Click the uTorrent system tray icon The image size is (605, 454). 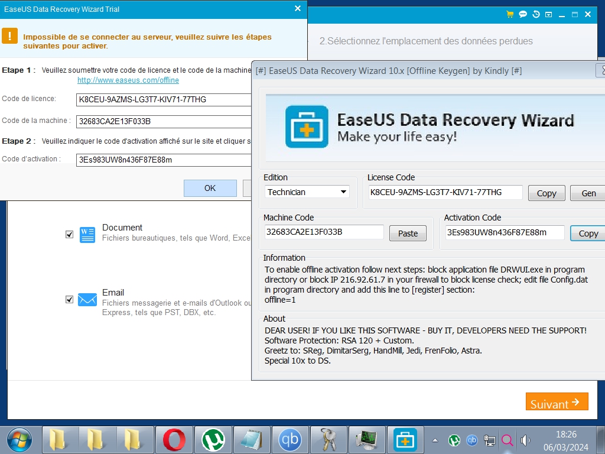point(454,440)
